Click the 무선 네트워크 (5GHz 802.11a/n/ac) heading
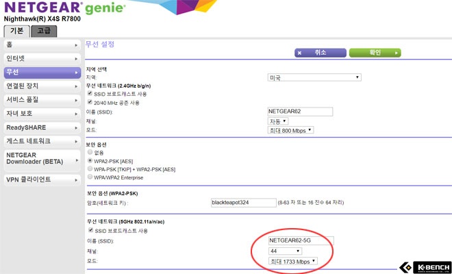 126,221
